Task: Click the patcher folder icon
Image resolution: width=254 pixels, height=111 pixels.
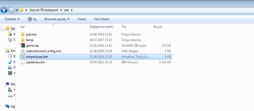Action: point(23,34)
